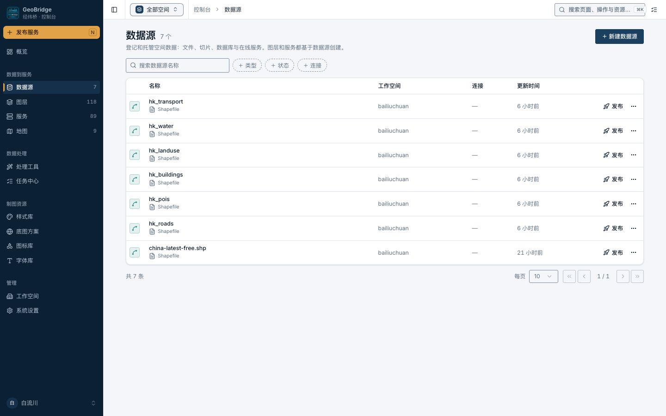Image resolution: width=666 pixels, height=416 pixels.
Task: Add a 连接 filter
Action: (x=312, y=66)
